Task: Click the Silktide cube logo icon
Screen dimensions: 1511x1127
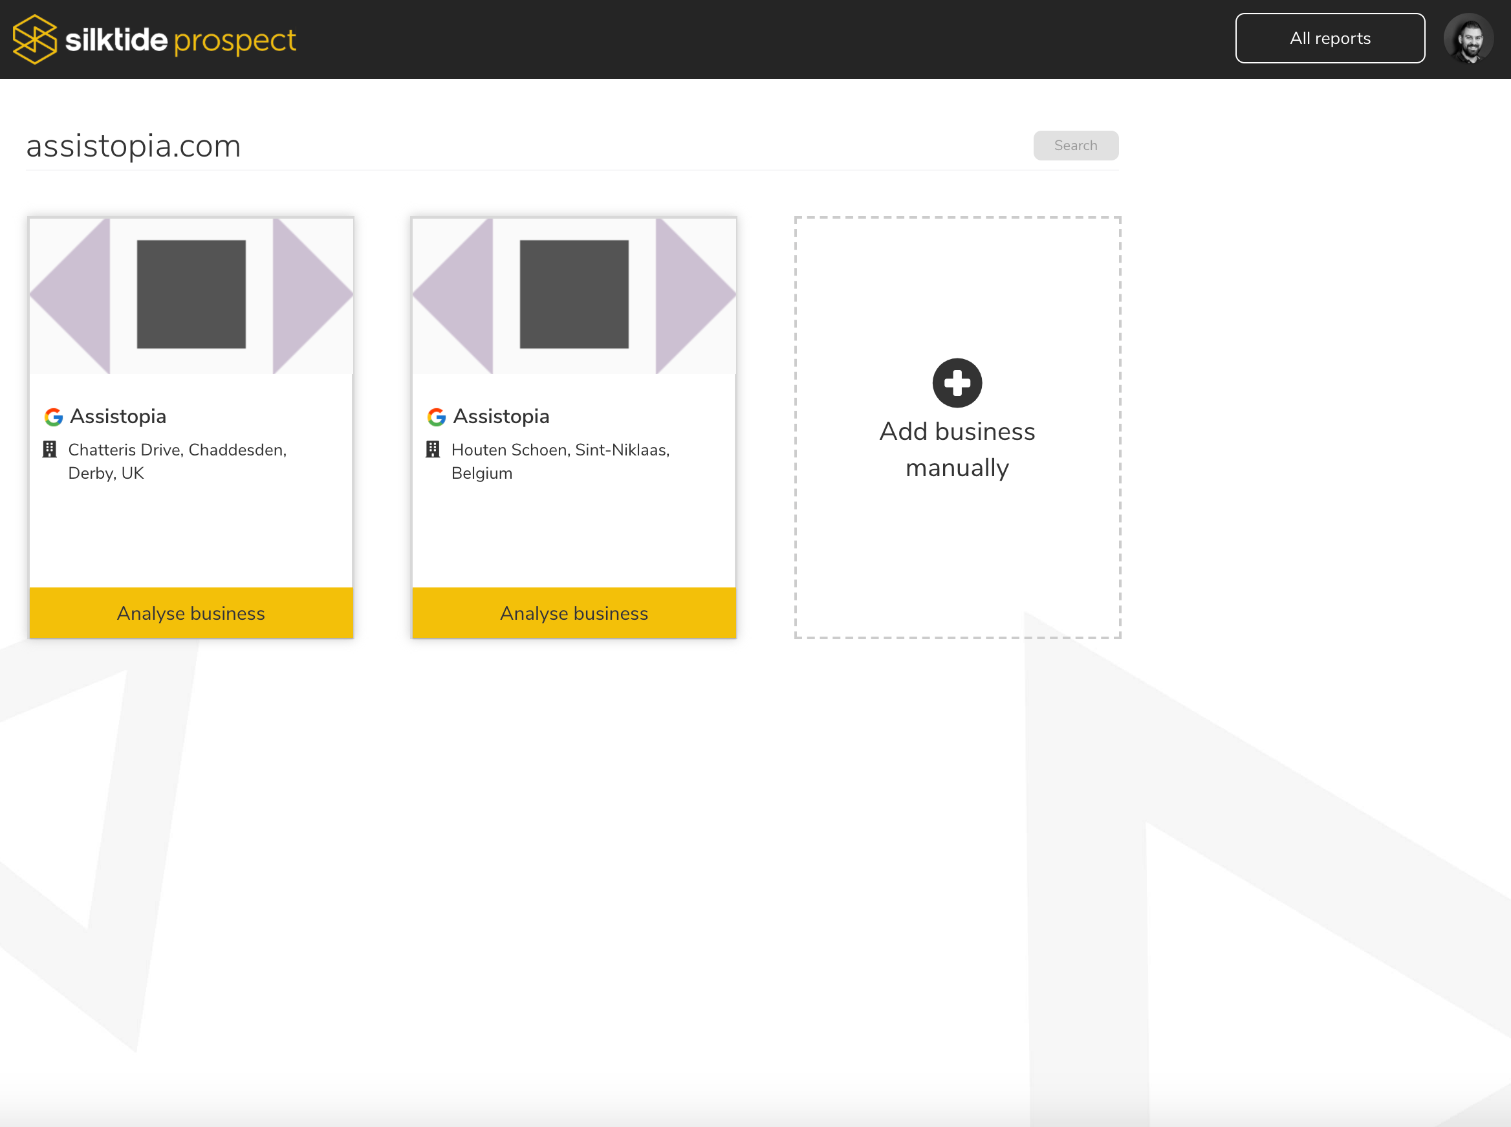Action: coord(35,39)
